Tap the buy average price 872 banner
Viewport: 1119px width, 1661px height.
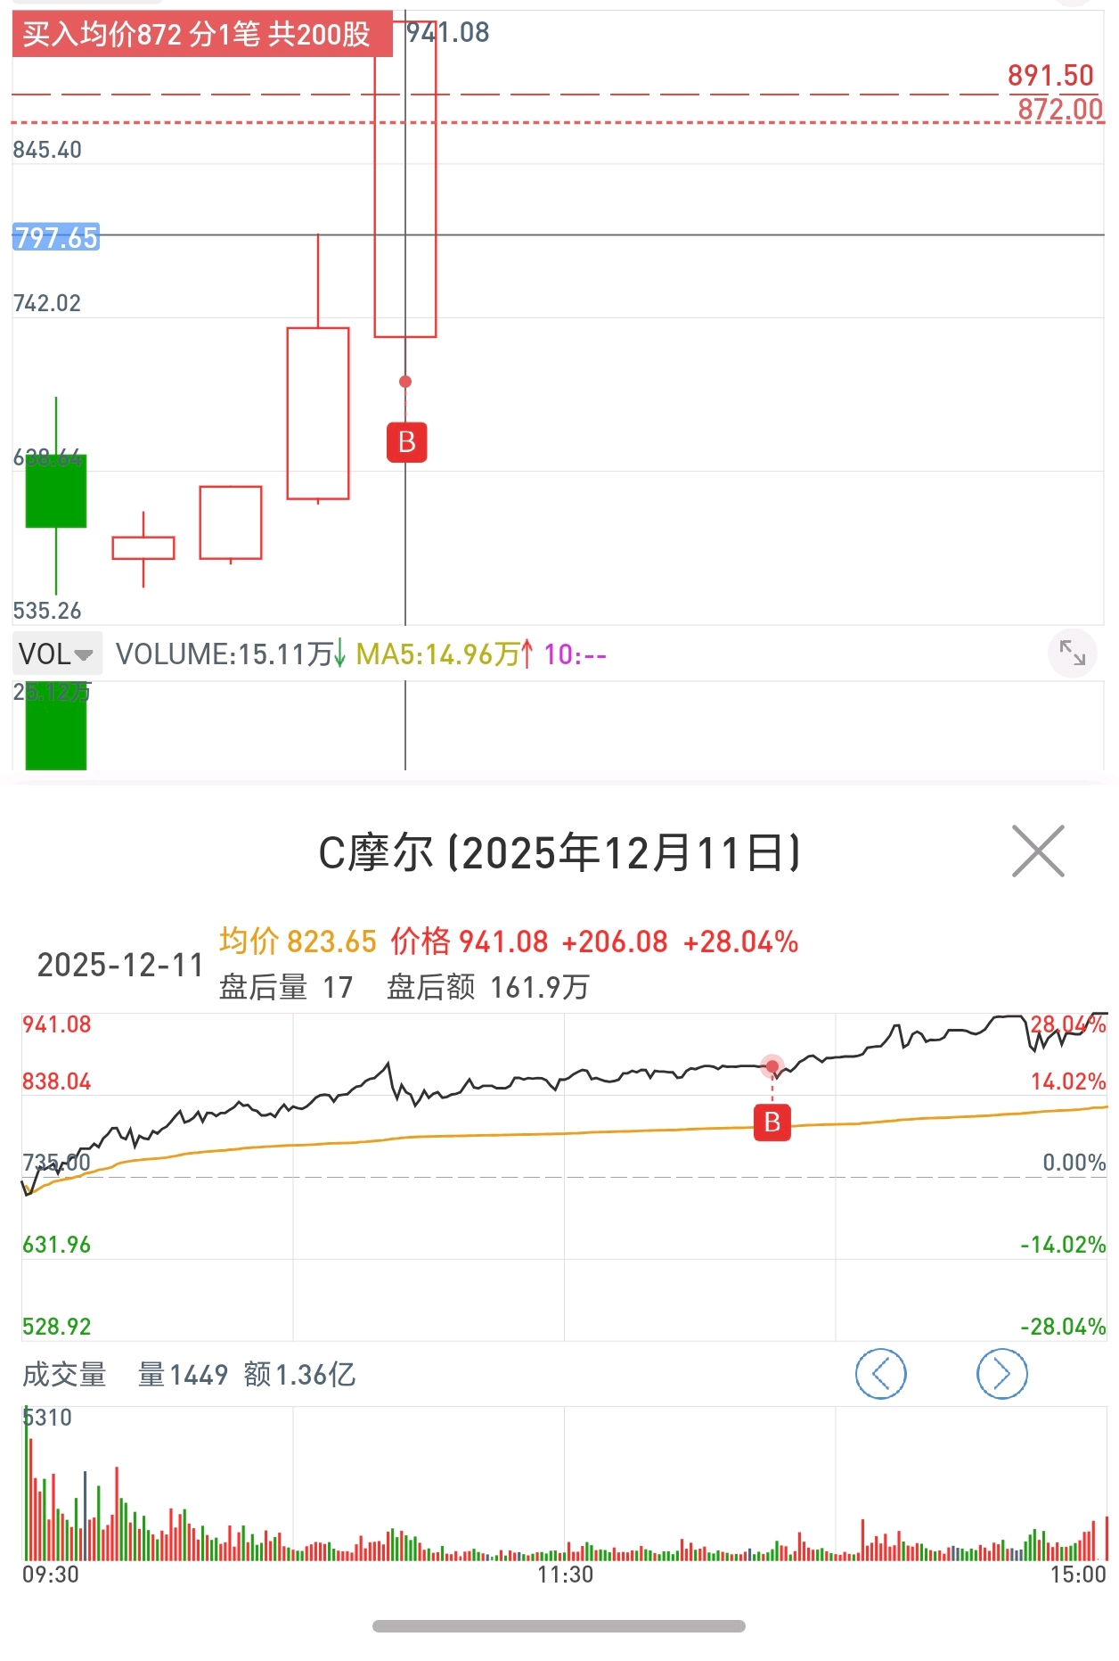click(201, 35)
